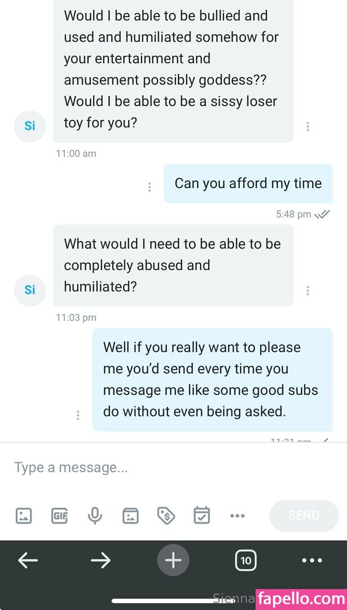
Task: Open the GIF picker
Action: pyautogui.click(x=59, y=515)
